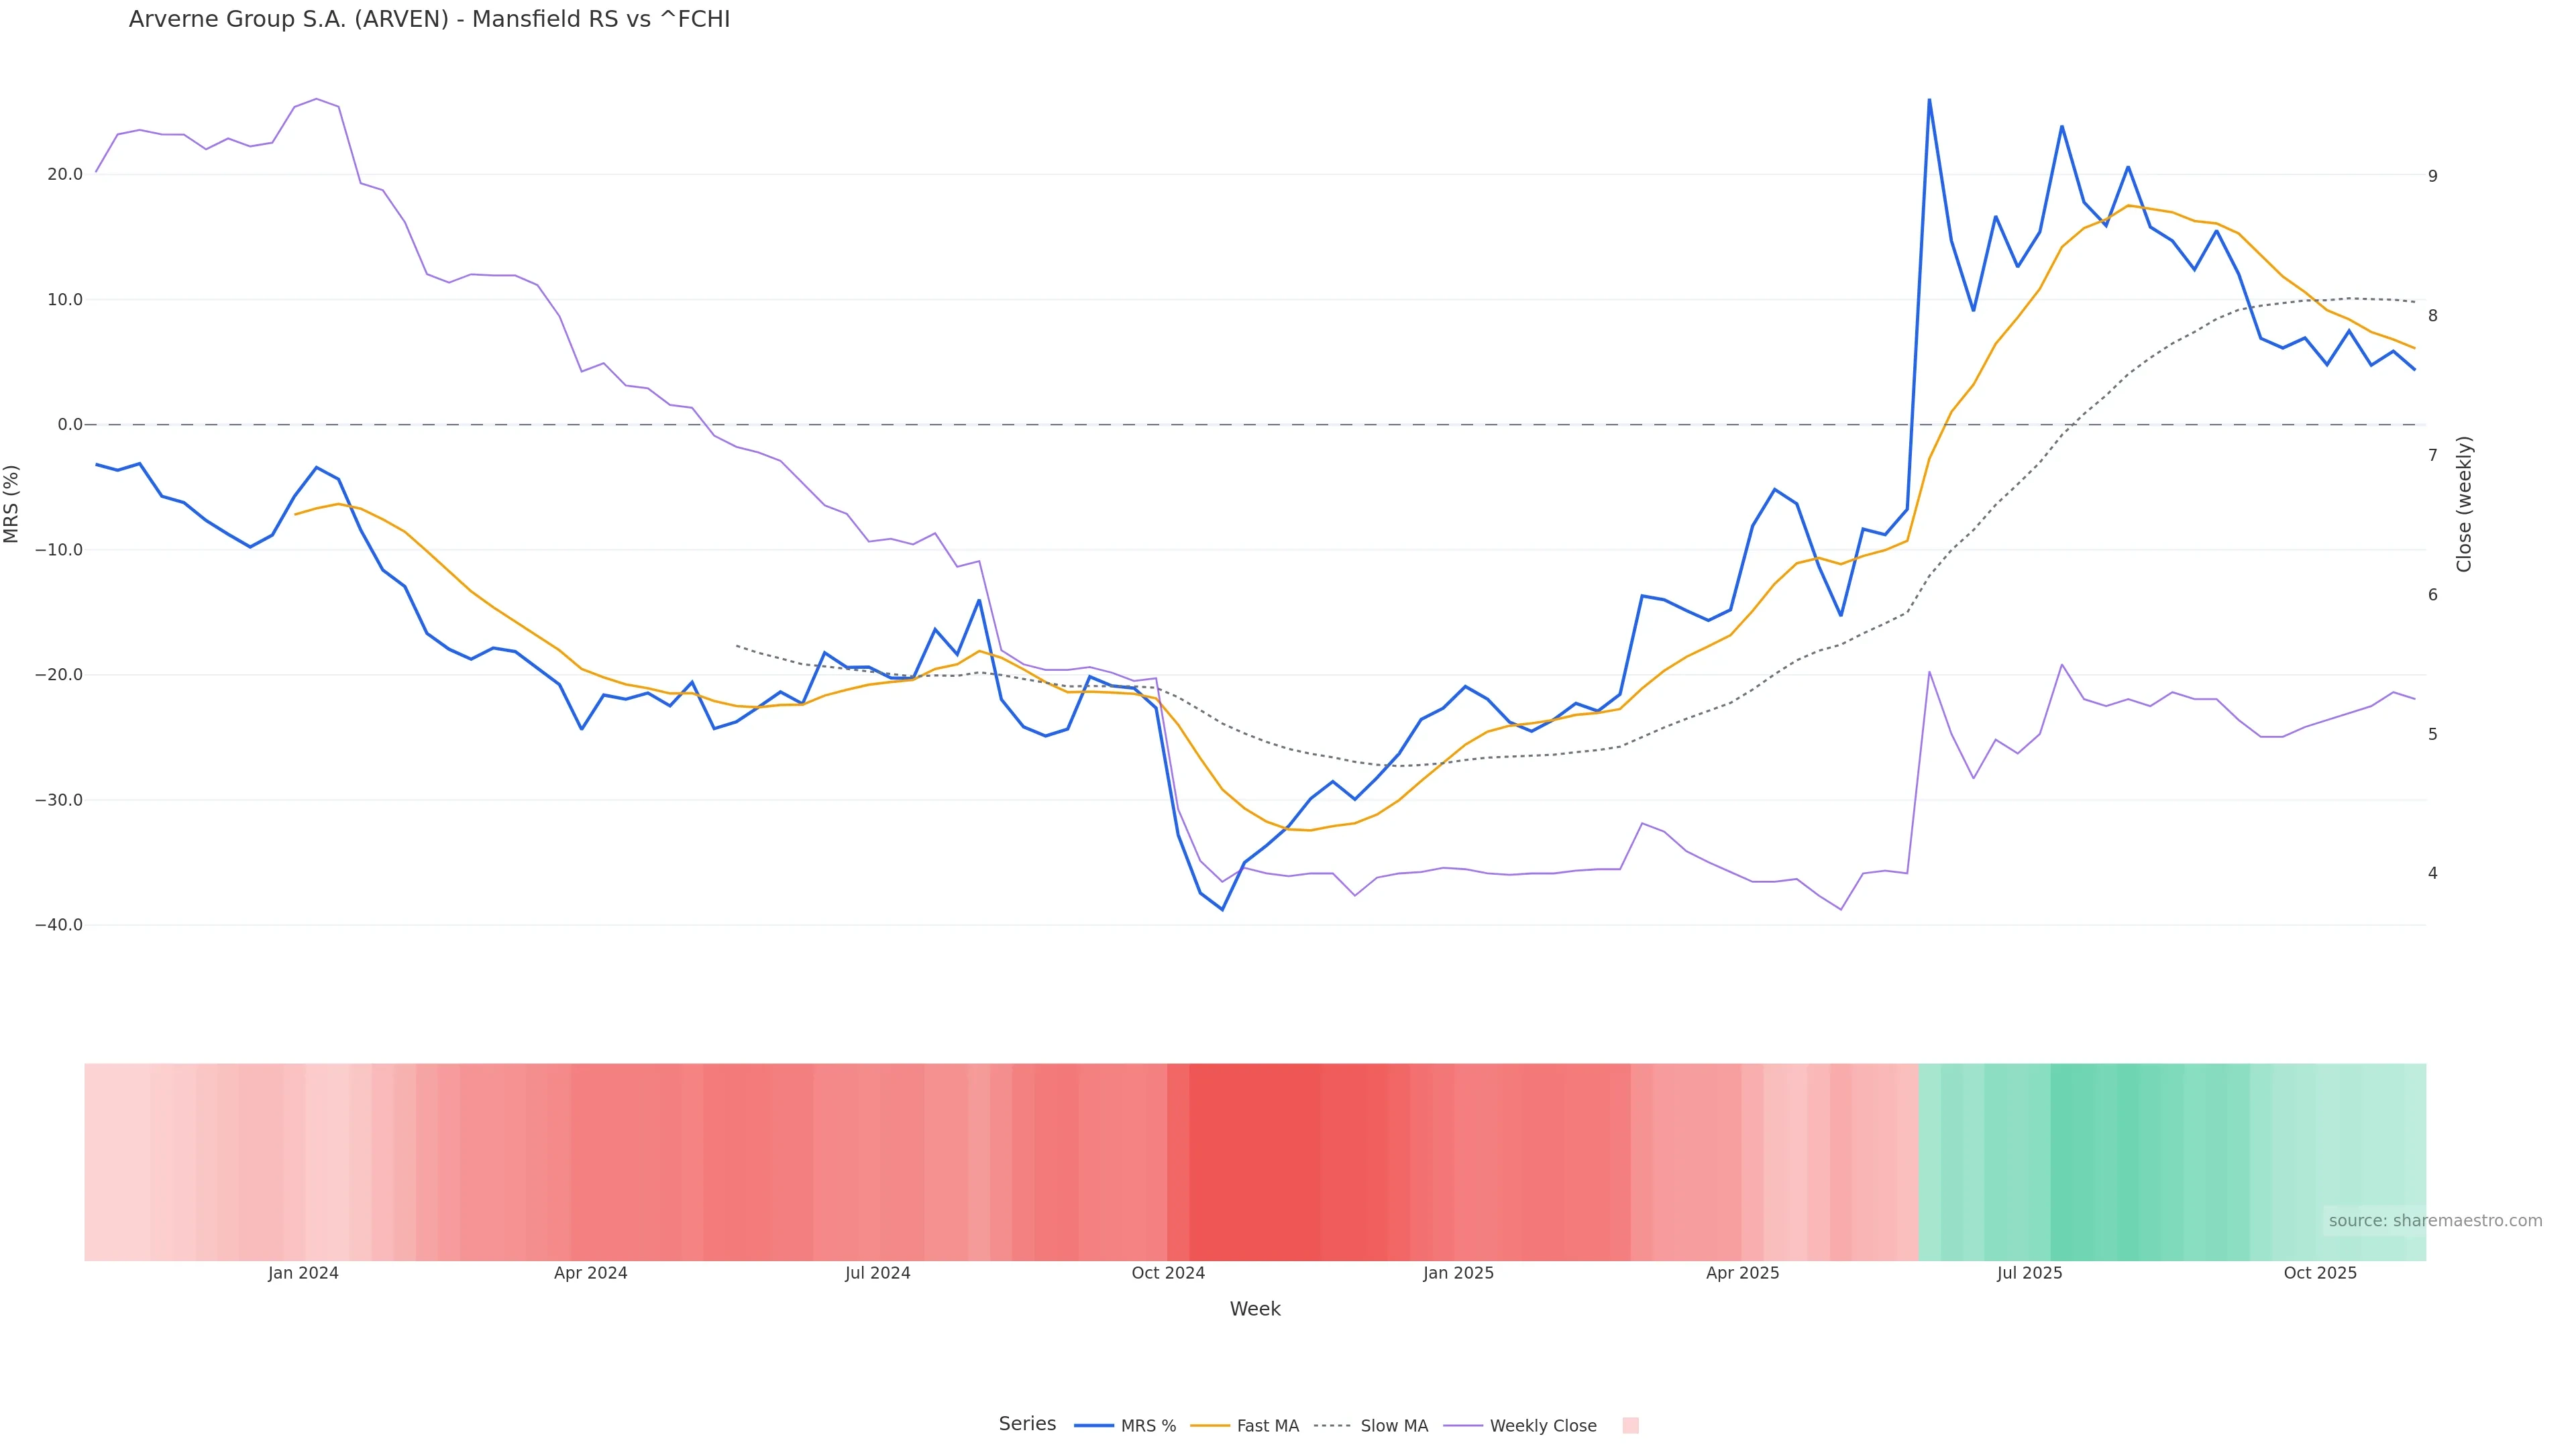Open the sharemaestro.com source link

tap(2434, 1221)
